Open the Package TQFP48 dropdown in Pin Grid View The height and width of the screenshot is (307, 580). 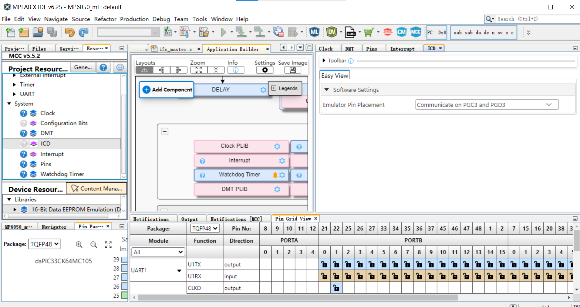pos(205,228)
